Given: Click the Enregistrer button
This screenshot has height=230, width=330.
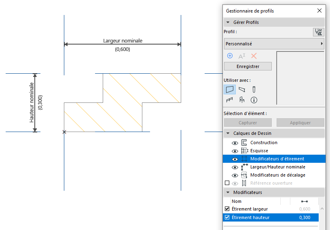Looking at the screenshot, I should click(248, 66).
